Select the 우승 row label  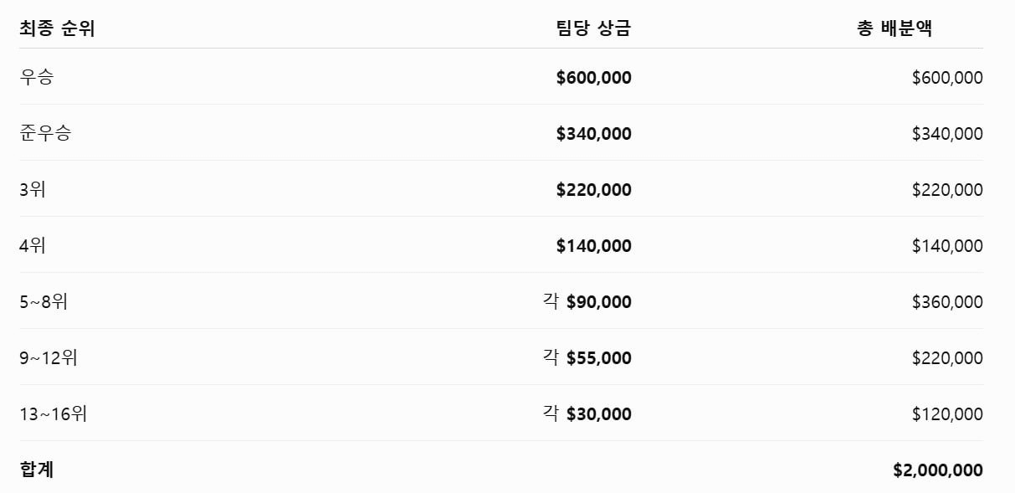(37, 78)
